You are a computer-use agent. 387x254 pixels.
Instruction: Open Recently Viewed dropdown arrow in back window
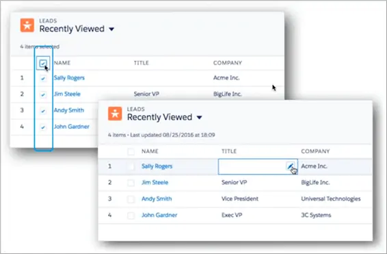[x=111, y=29]
